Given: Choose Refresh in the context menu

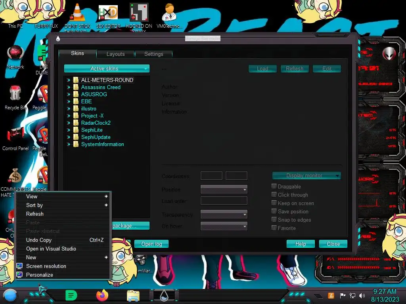Looking at the screenshot, I should [63, 214].
